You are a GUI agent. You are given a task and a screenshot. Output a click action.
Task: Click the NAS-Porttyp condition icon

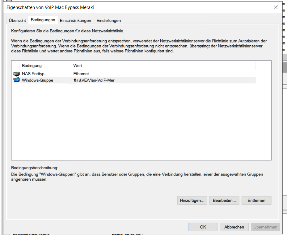(x=16, y=74)
